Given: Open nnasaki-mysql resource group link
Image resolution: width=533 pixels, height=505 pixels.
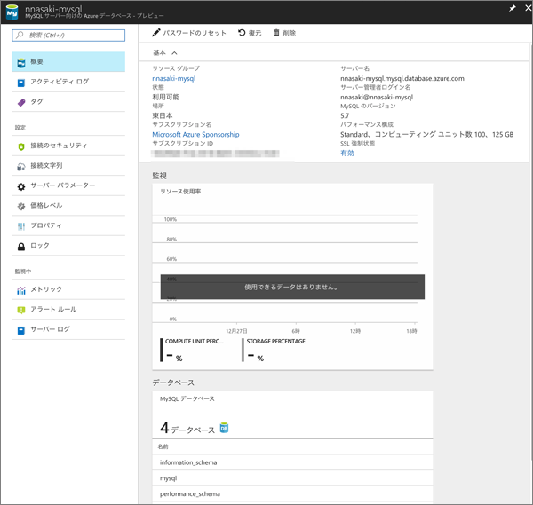Looking at the screenshot, I should click(174, 78).
